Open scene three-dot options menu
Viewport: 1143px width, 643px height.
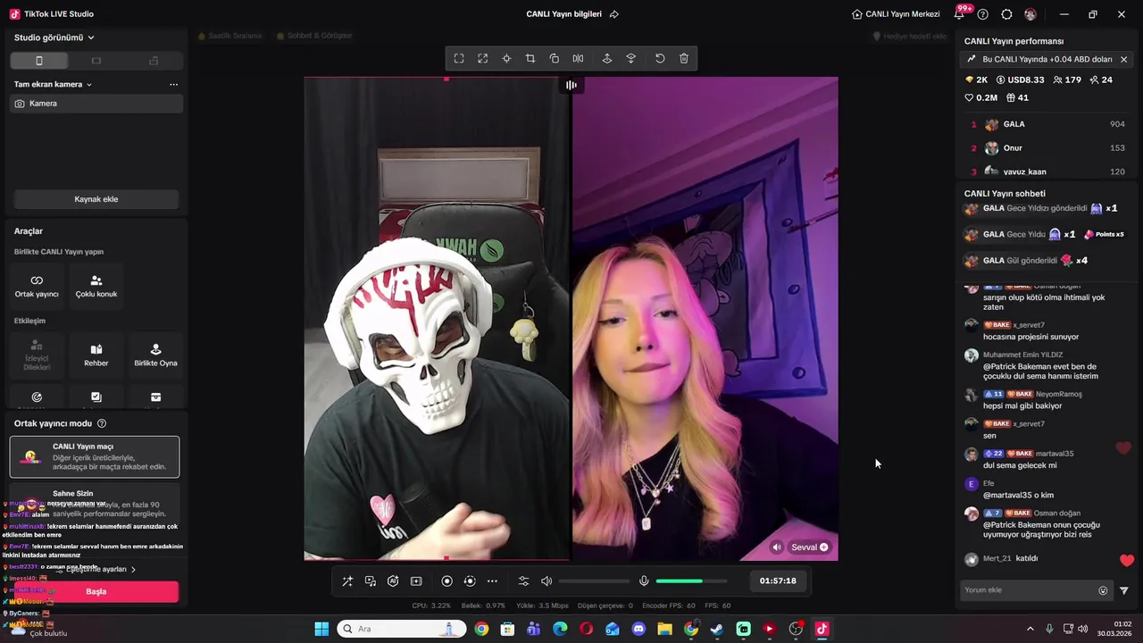click(173, 84)
